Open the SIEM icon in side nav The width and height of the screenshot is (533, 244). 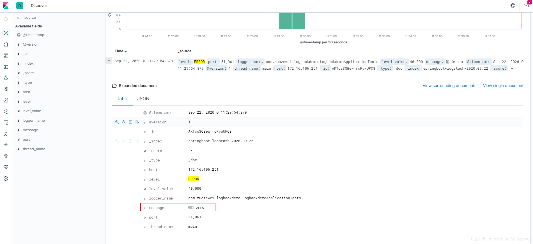pos(6,145)
